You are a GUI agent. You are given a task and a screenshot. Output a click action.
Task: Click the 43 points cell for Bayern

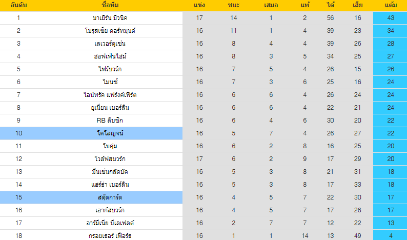point(390,18)
